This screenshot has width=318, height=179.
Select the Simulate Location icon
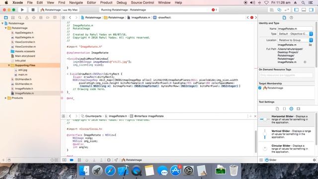[x=116, y=160]
